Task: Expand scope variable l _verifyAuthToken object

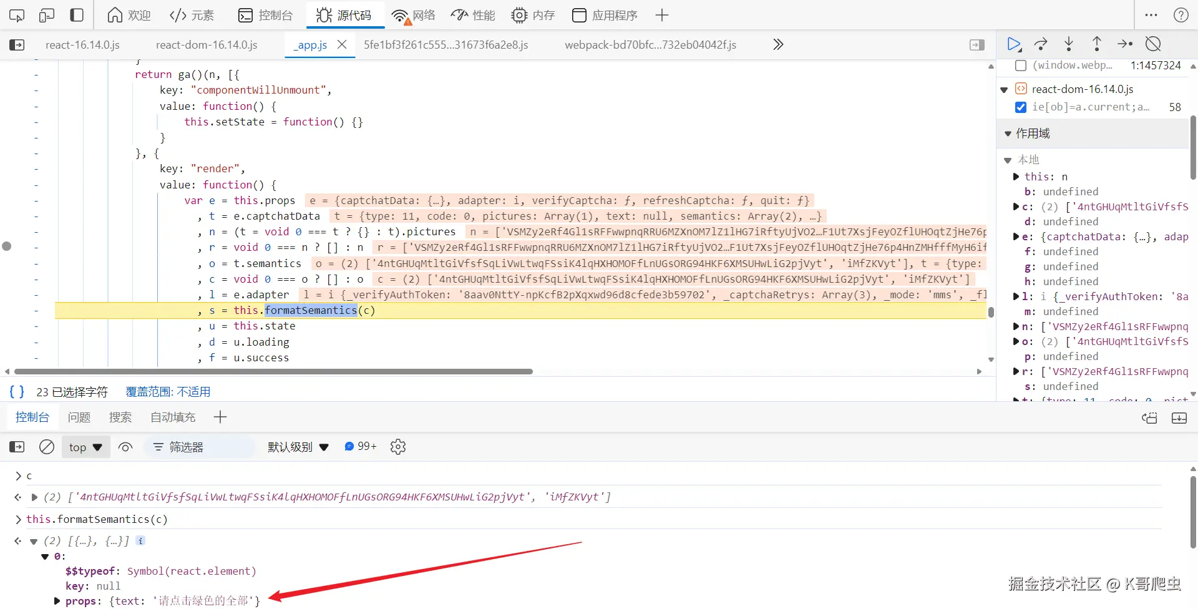Action: (x=1016, y=296)
